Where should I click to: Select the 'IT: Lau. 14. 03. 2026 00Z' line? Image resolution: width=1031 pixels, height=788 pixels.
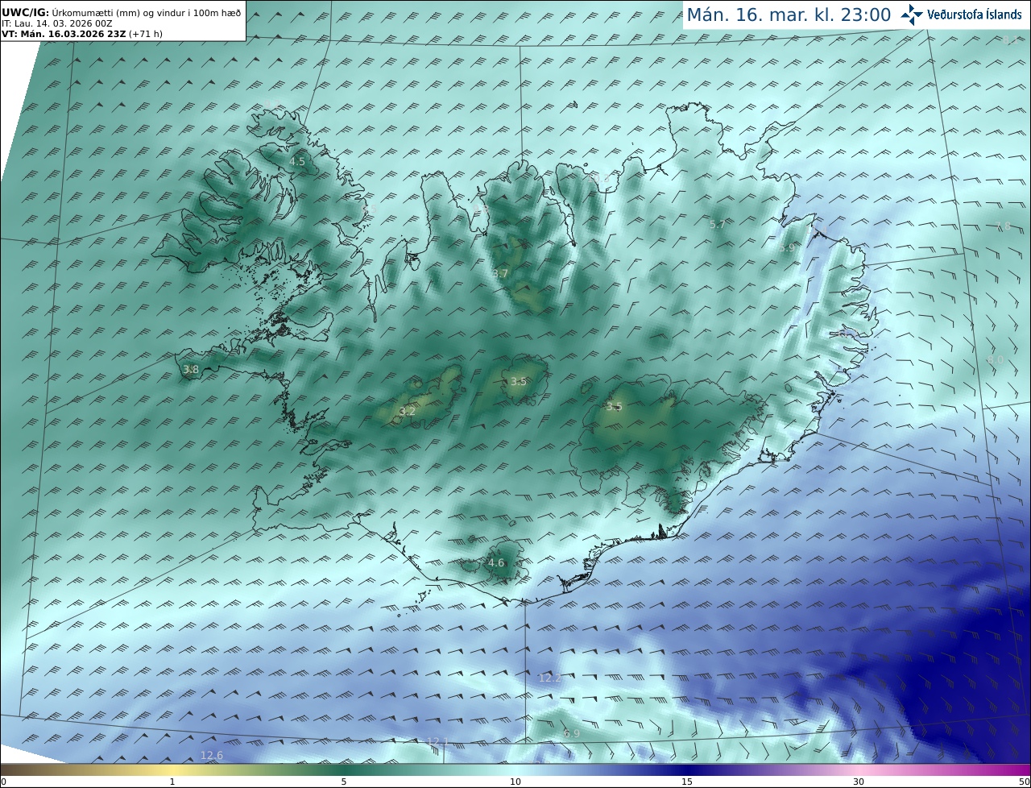(x=56, y=23)
